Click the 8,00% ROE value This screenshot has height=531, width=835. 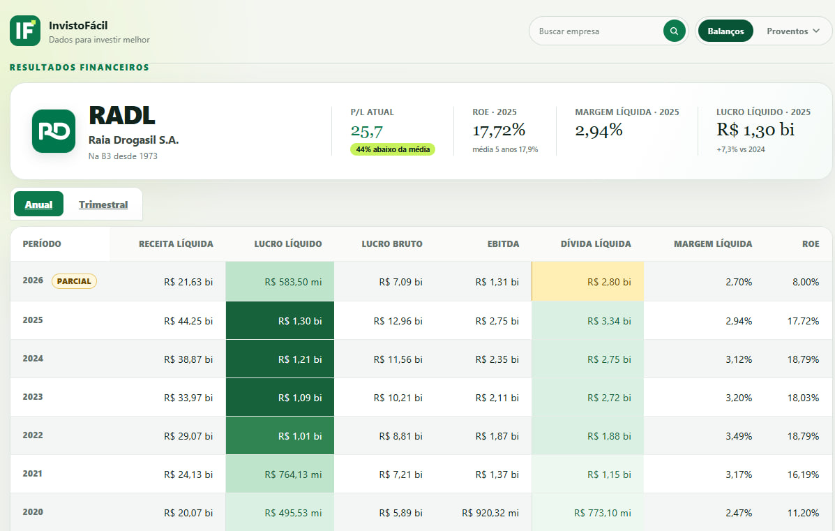tap(806, 282)
